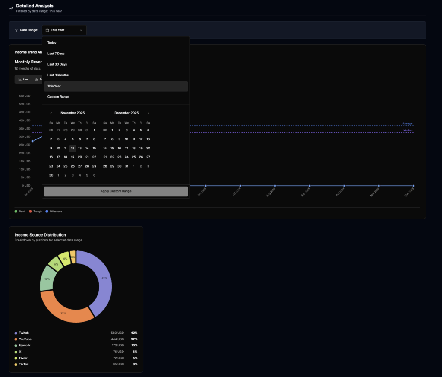Screen dimensions: 442x377
Task: Go to previous month in the calendar
Action: pos(51,113)
